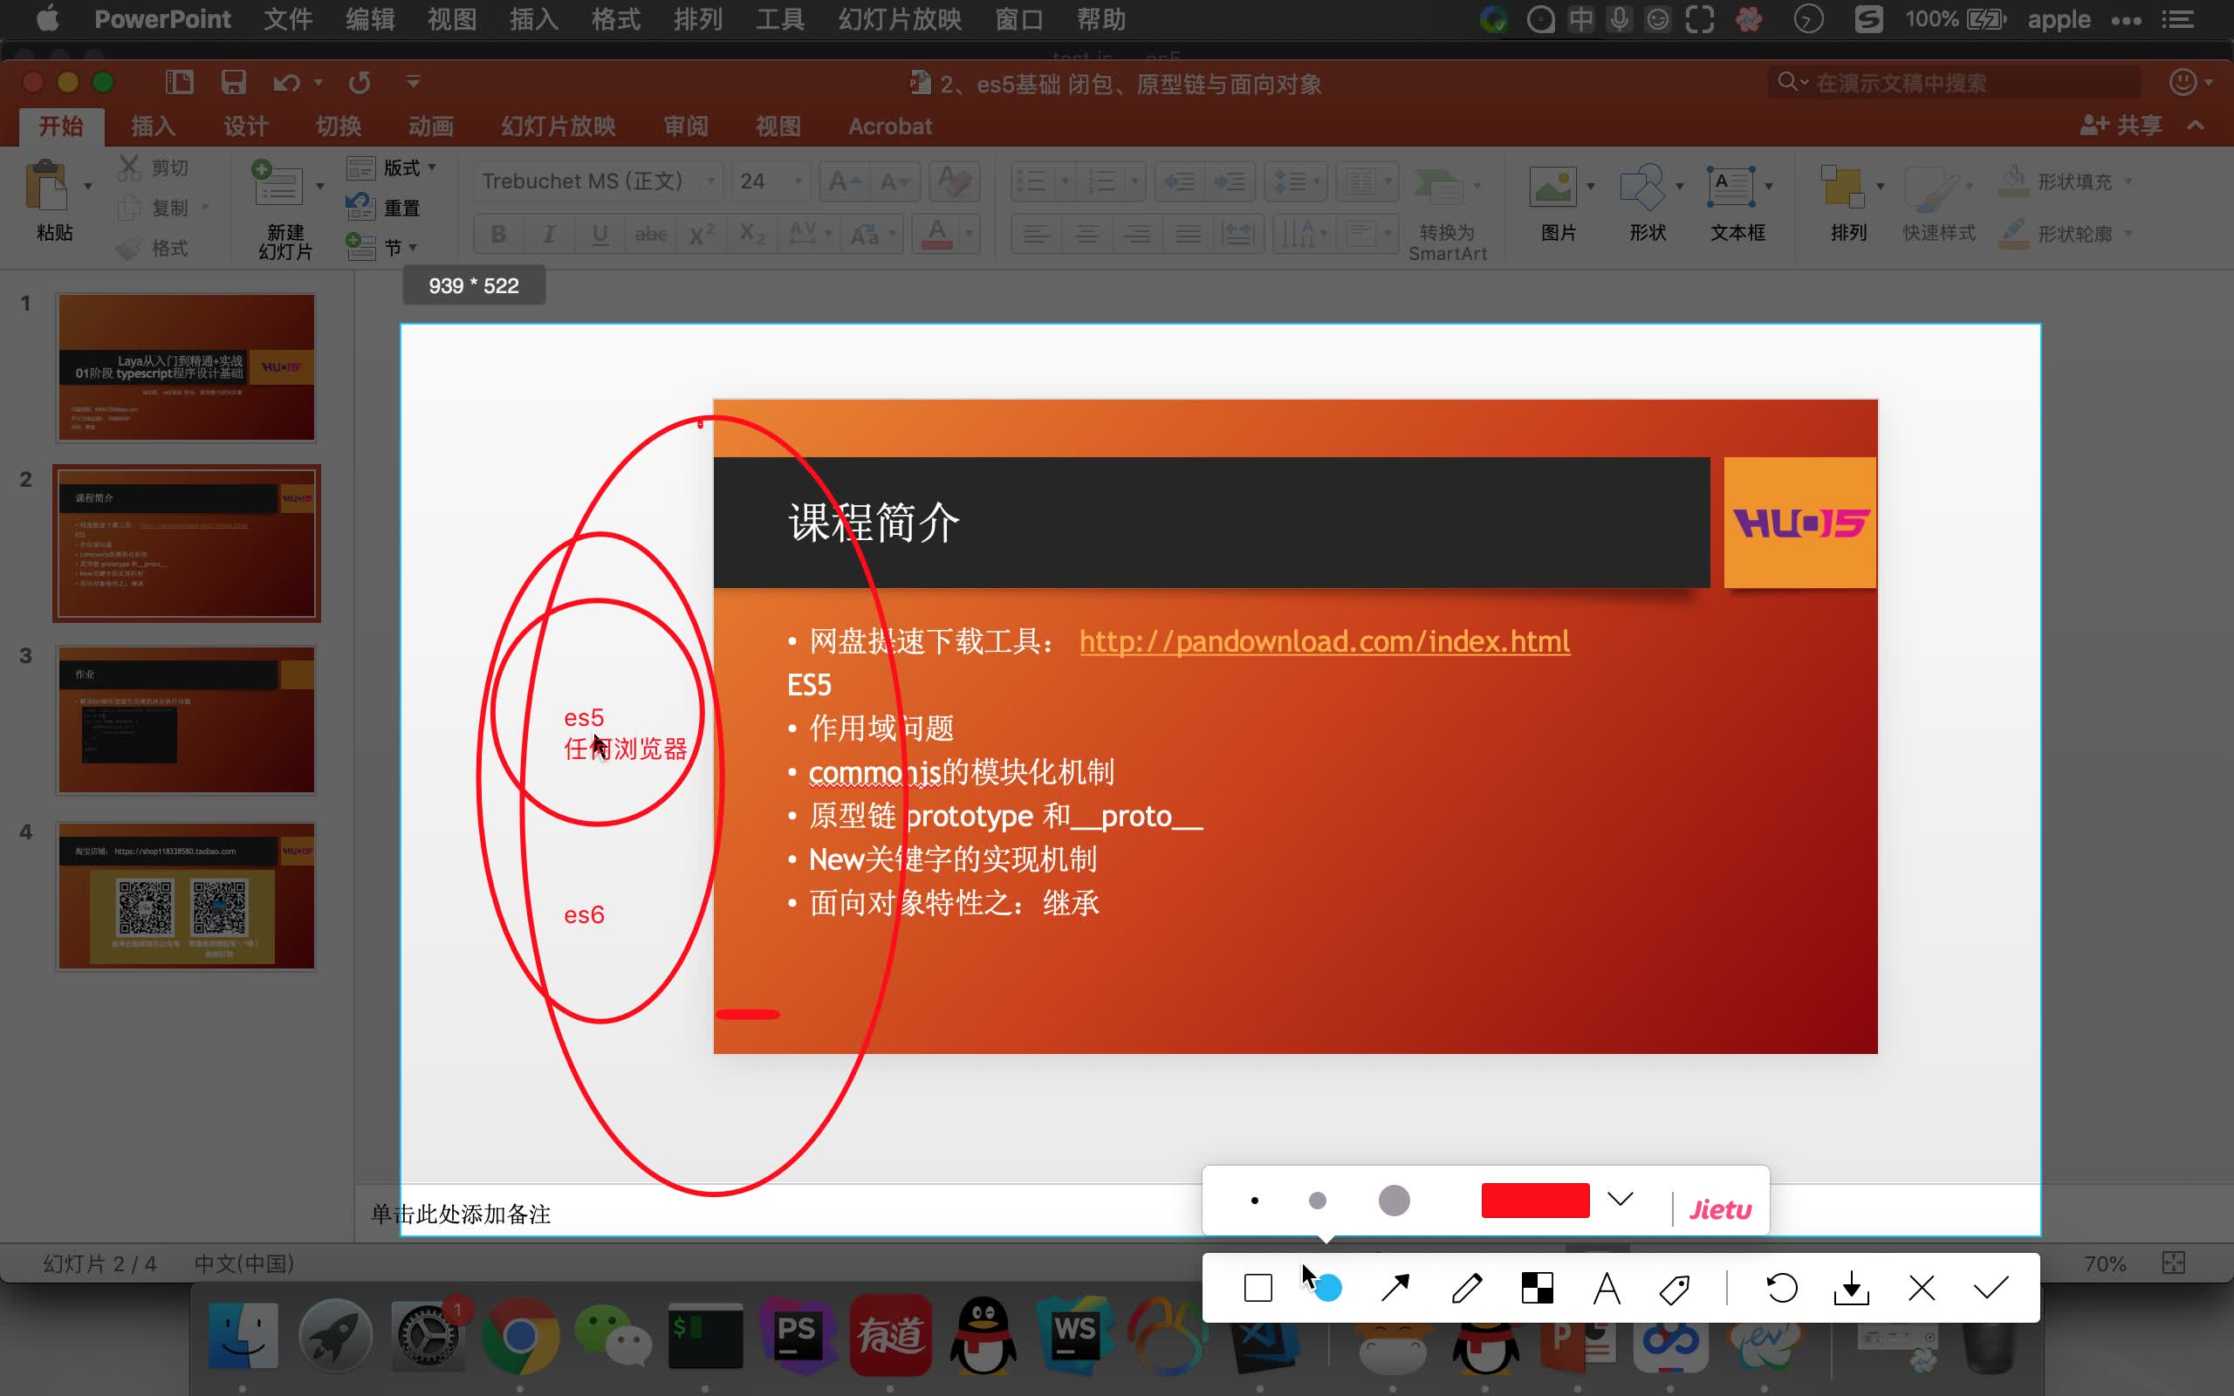Open the 图片 picture insert tool
The width and height of the screenshot is (2234, 1396).
point(1557,189)
